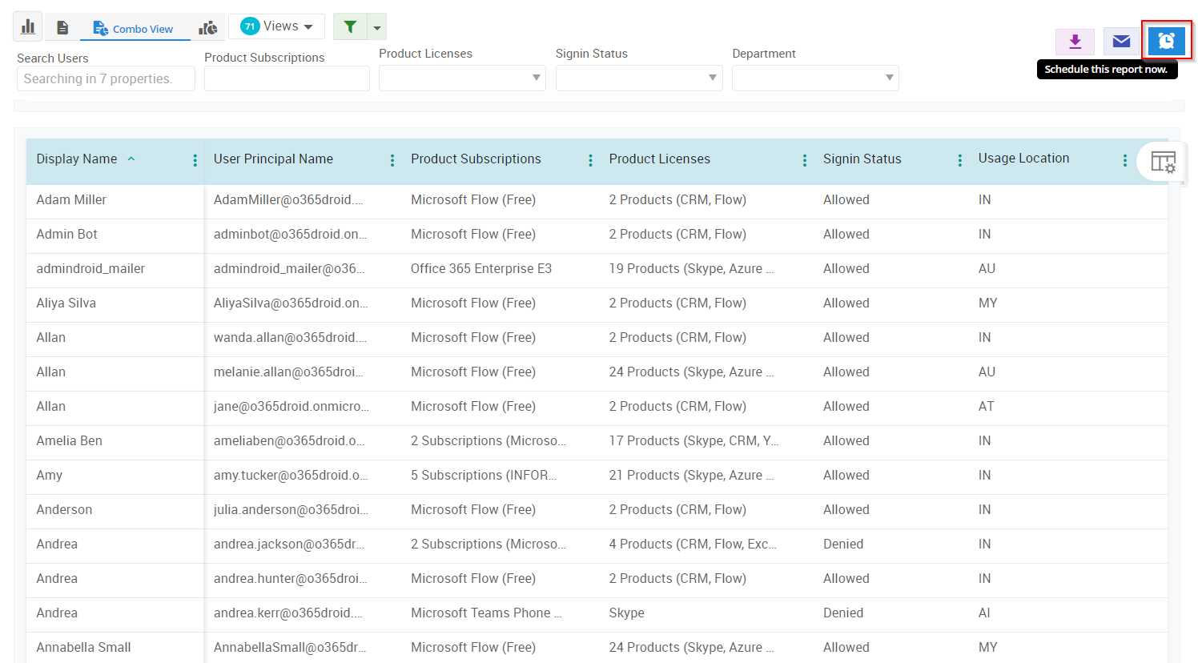Click the bar chart view icon

pos(28,27)
